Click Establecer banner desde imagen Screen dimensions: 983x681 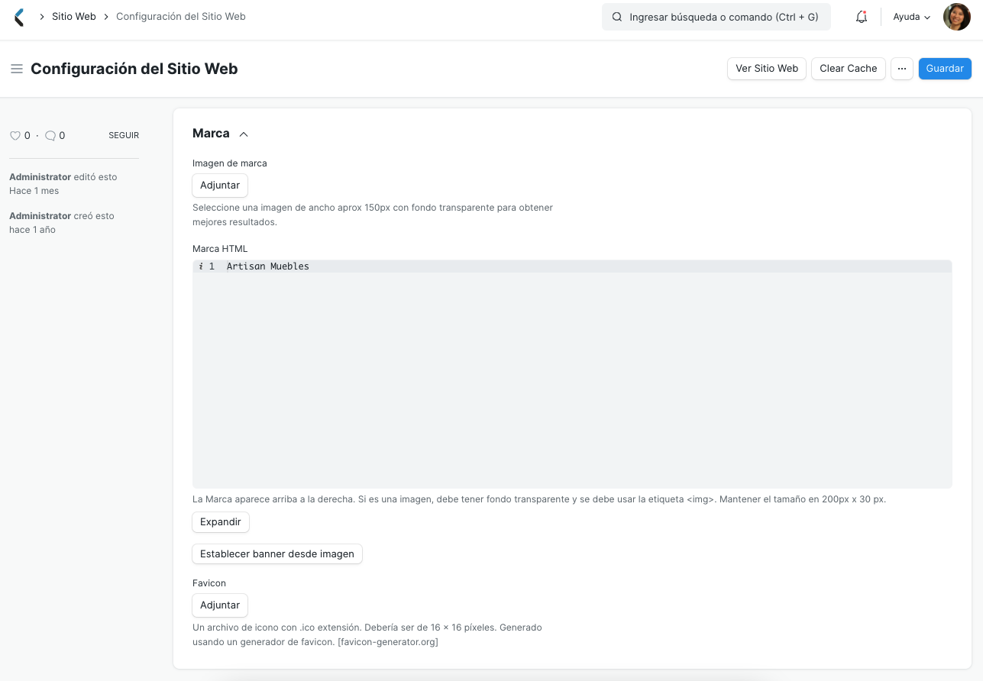pyautogui.click(x=276, y=554)
